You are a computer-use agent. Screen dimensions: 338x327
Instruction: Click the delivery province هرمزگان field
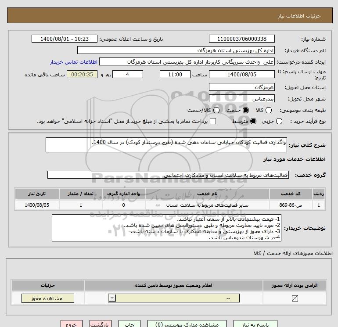pyautogui.click(x=241, y=87)
